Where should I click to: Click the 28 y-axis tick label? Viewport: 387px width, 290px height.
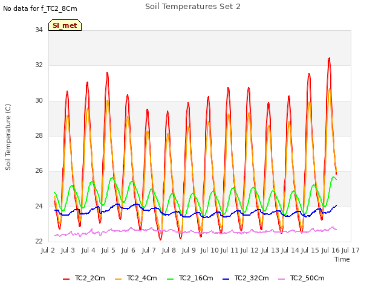click(x=39, y=135)
